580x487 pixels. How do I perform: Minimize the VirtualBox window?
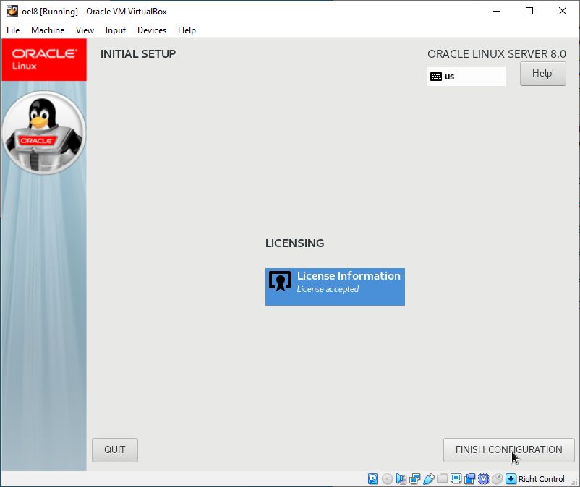(497, 11)
